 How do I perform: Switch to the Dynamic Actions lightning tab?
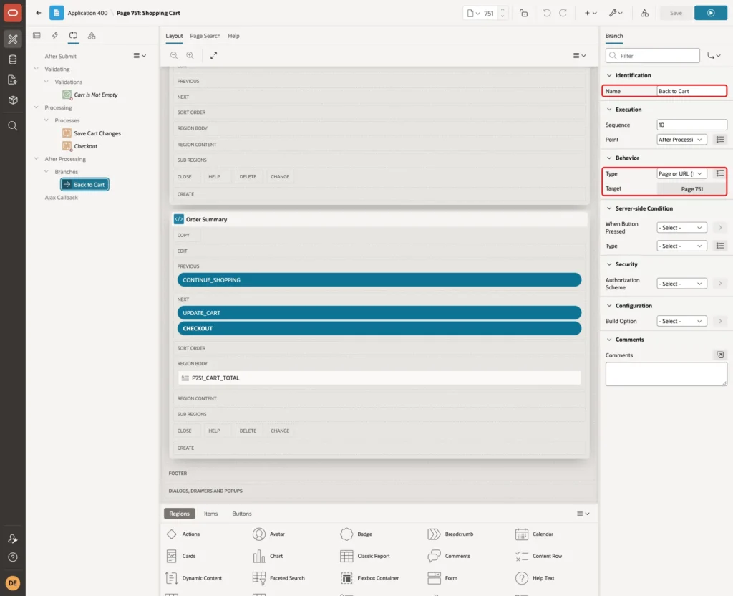tap(54, 36)
